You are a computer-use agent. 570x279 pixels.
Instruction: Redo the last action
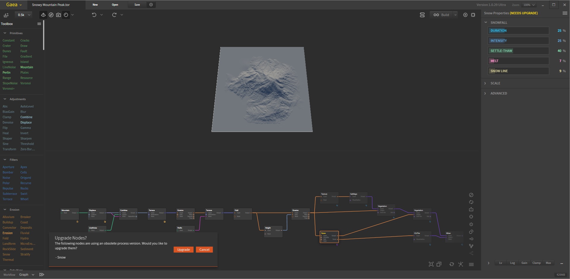(114, 15)
